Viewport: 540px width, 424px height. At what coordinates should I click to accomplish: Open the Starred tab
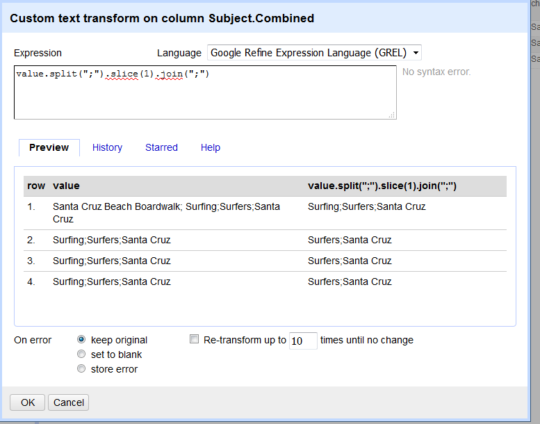pyautogui.click(x=161, y=147)
